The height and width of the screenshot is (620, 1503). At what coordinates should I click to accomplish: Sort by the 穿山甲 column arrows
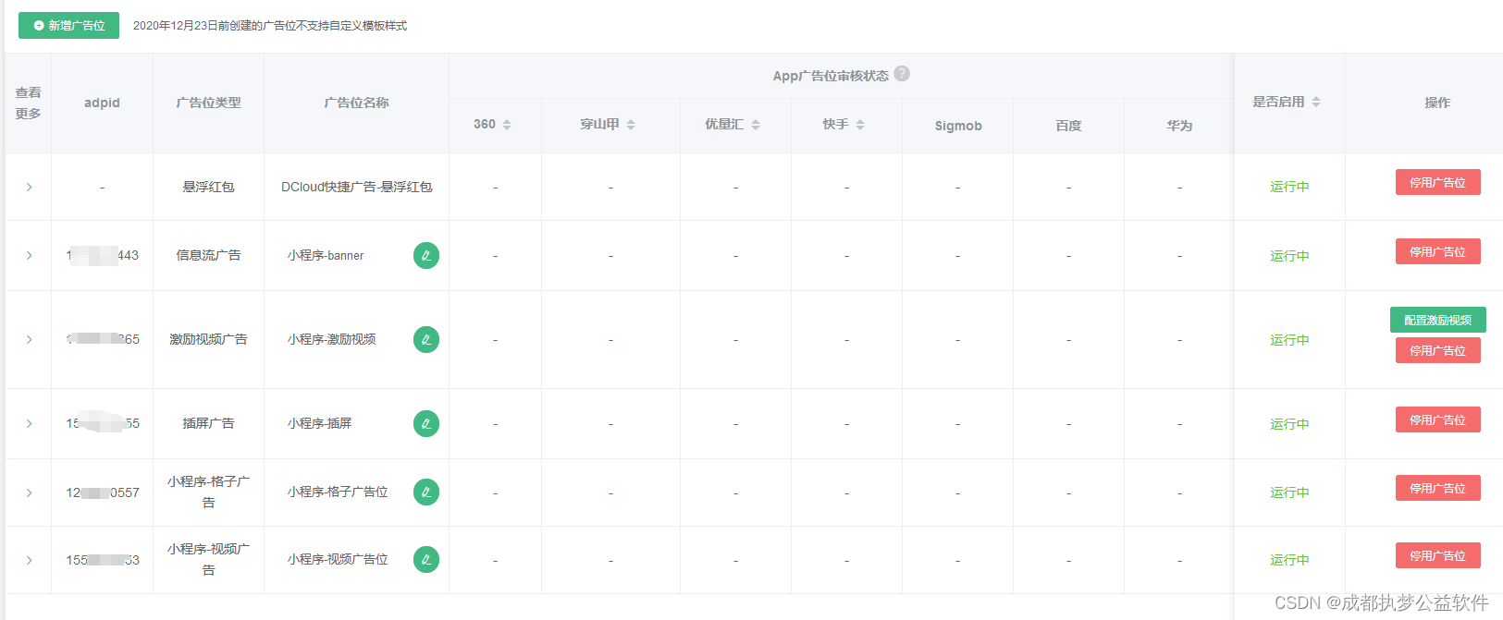[631, 125]
